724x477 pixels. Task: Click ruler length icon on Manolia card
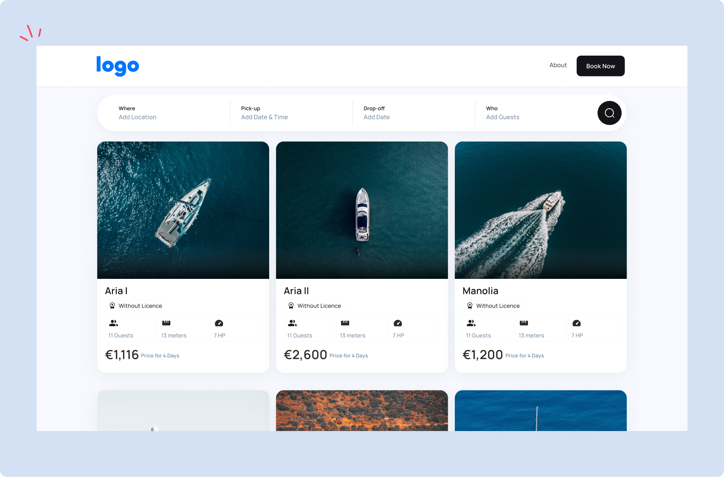tap(524, 323)
